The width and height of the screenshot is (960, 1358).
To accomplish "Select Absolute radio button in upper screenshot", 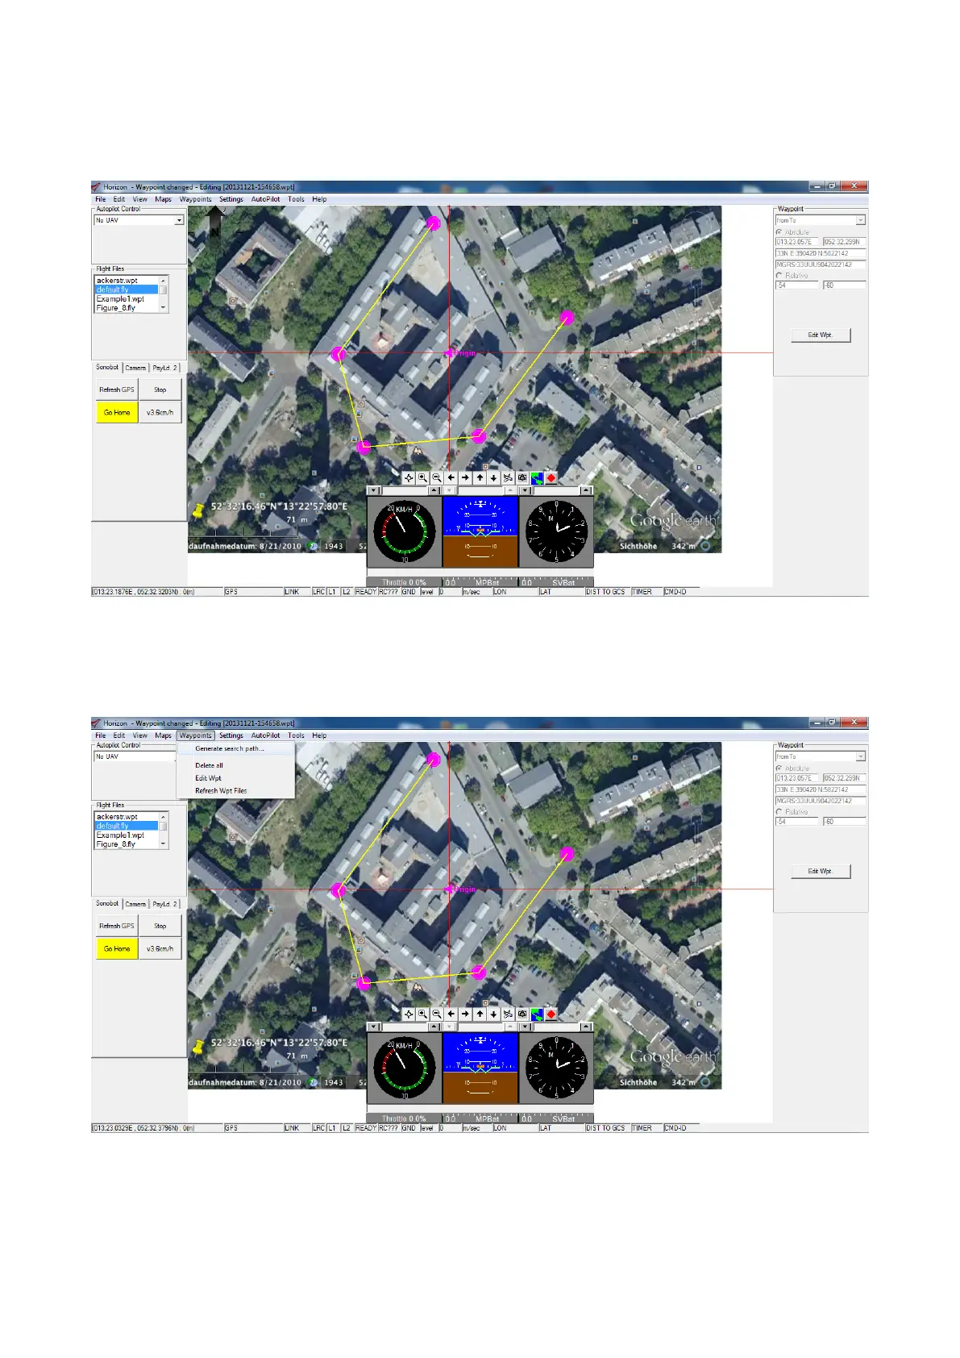I will [x=779, y=232].
